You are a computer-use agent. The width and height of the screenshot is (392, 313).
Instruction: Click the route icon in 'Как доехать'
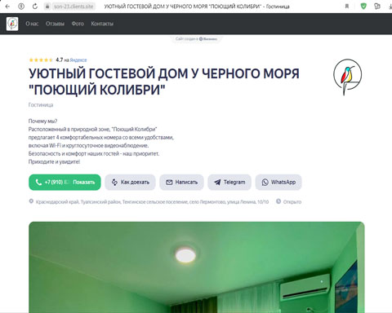[x=114, y=182]
